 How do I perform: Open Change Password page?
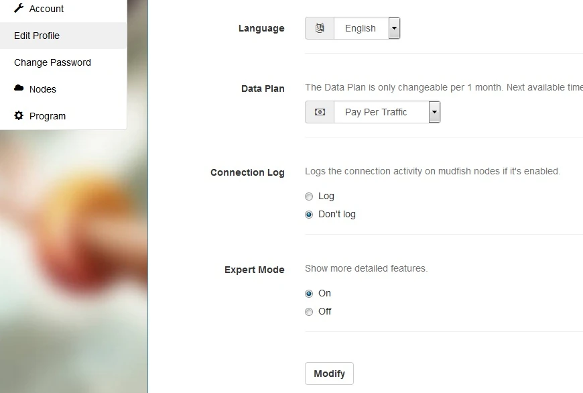pyautogui.click(x=52, y=62)
